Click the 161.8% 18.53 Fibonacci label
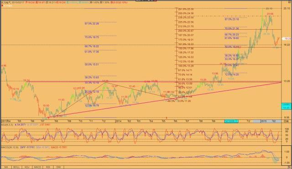The height and width of the screenshot is (169, 292). [186, 44]
